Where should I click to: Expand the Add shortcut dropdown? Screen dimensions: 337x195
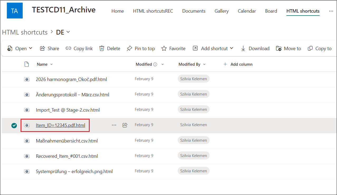tap(232, 48)
